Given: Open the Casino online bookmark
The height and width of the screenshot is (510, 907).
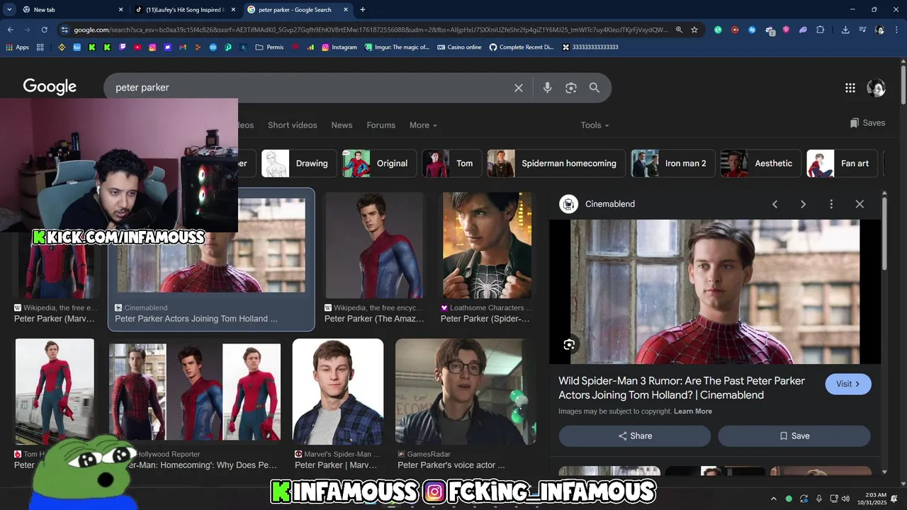Looking at the screenshot, I should tap(459, 47).
